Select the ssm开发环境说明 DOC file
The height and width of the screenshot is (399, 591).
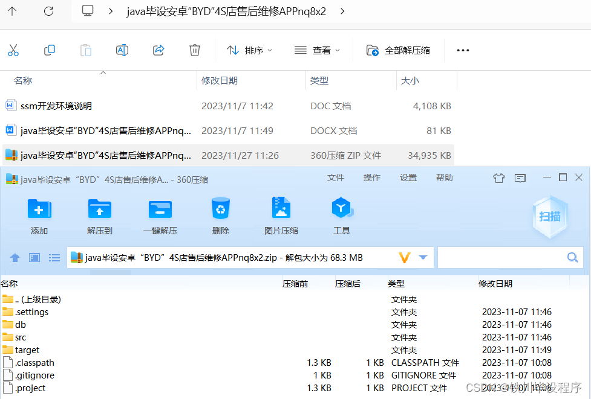[x=228, y=106]
